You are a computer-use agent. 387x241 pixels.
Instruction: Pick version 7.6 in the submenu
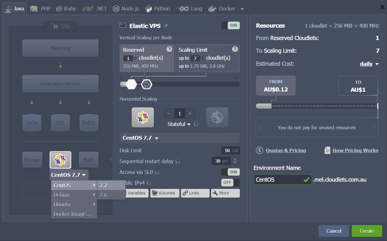(111, 195)
